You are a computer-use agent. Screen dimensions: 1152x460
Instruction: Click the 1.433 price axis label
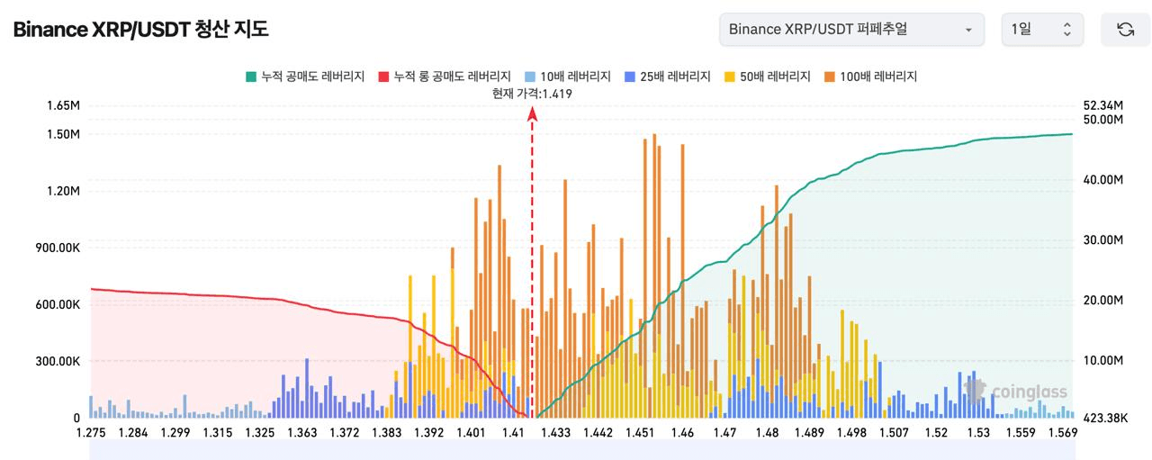coord(555,433)
